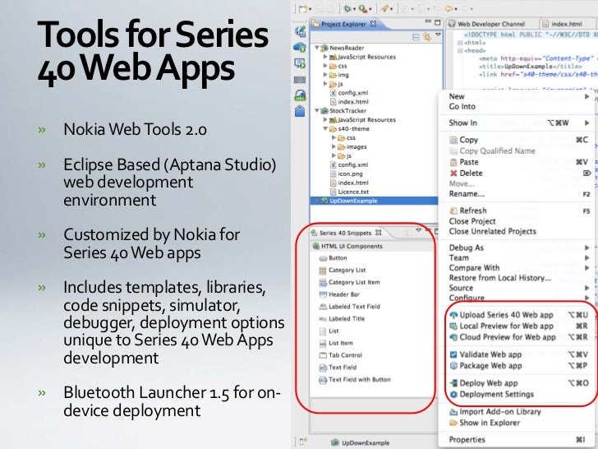Screen dimensions: 598x449
Task: Toggle Link with Editor in Project Explorer
Action: (x=427, y=37)
